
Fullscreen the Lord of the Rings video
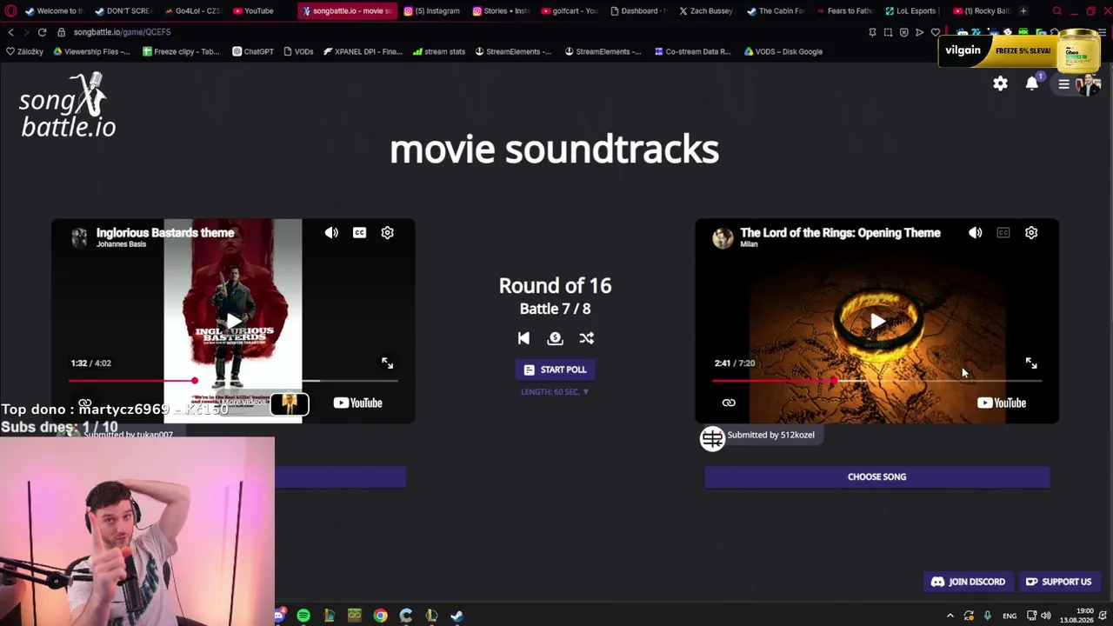pyautogui.click(x=1031, y=363)
